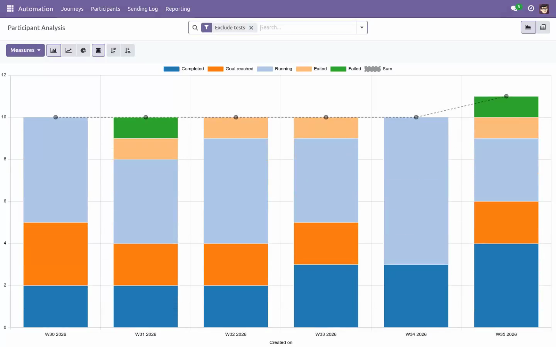The image size is (556, 347).
Task: Go to Automation app home
Action: tap(36, 9)
